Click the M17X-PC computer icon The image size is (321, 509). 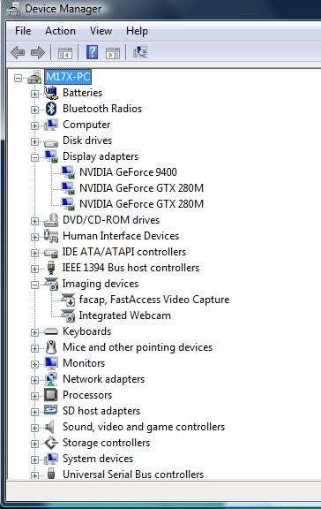[34, 77]
